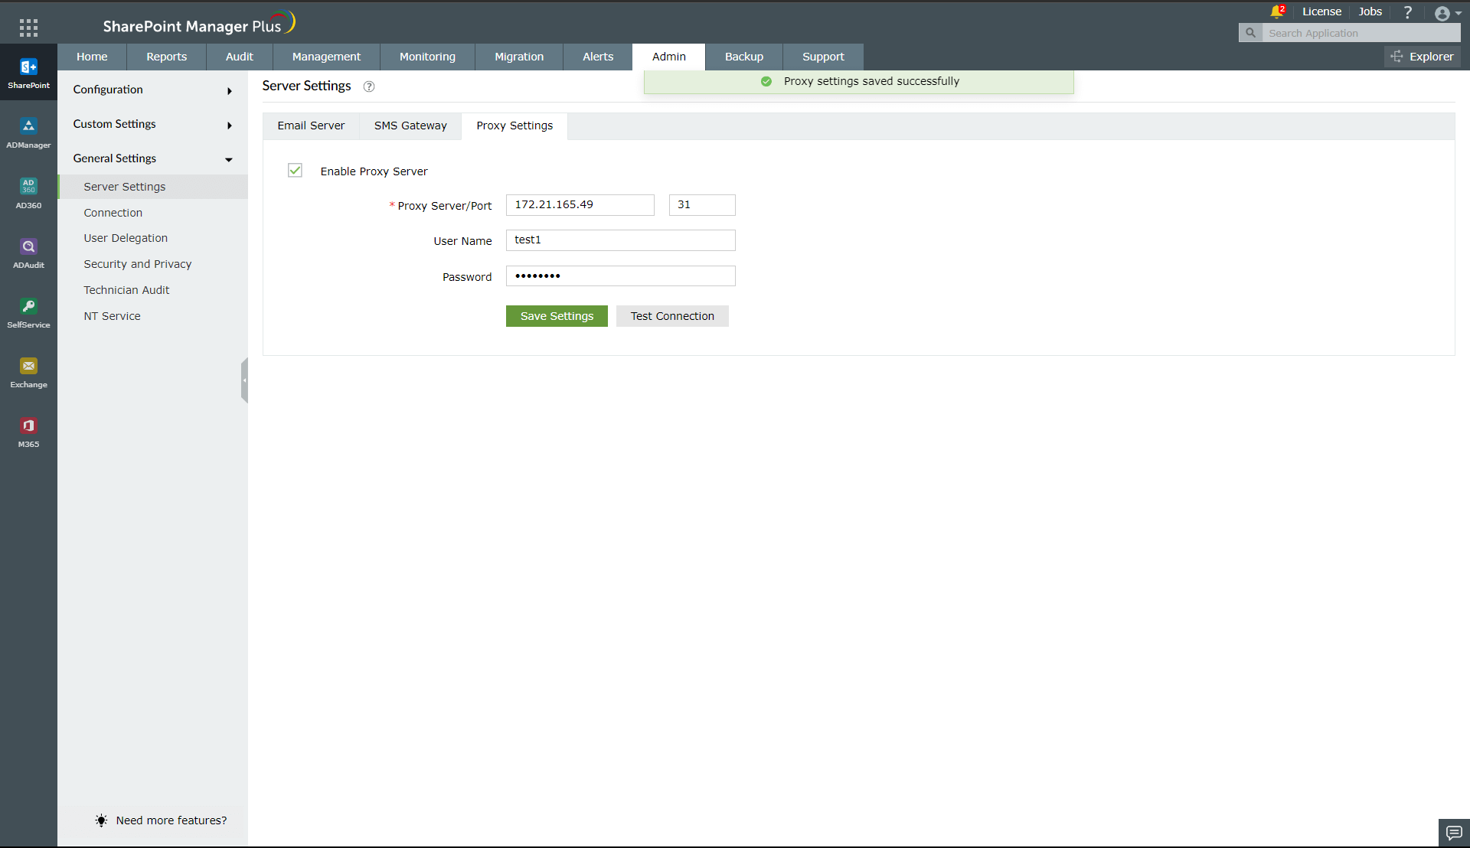Open the help question mark icon

[x=1407, y=11]
